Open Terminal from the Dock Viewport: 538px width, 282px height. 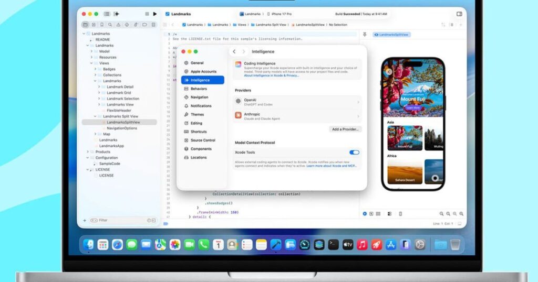tap(333, 244)
